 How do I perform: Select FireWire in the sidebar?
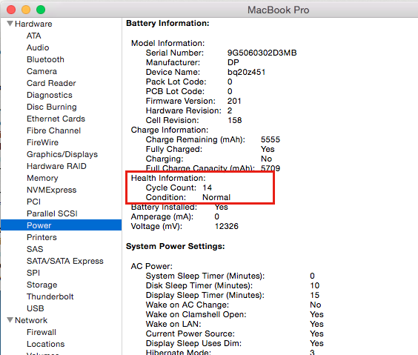43,142
